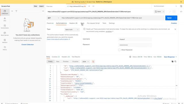Select the Visualize response view
The height and width of the screenshot is (104, 184).
click(x=75, y=62)
